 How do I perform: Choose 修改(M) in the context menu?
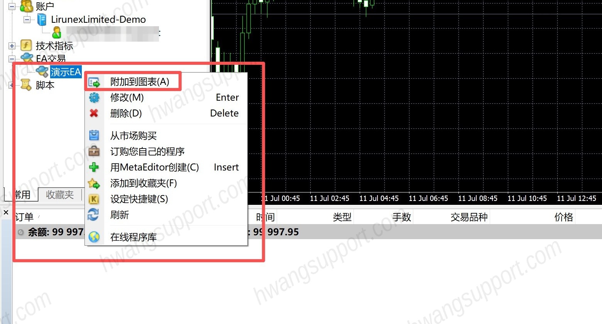(166, 98)
